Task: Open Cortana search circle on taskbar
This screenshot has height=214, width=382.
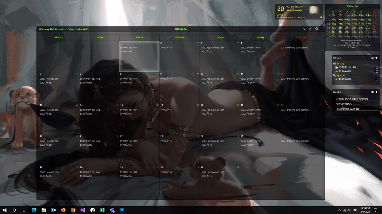Action: tap(14, 210)
